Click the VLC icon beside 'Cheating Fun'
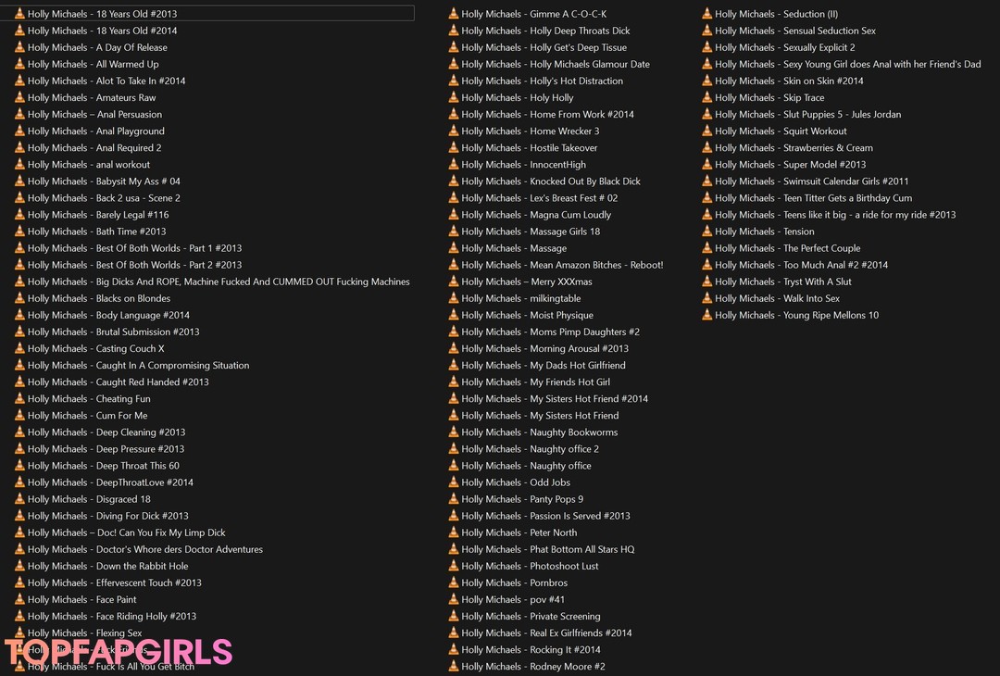 [19, 398]
